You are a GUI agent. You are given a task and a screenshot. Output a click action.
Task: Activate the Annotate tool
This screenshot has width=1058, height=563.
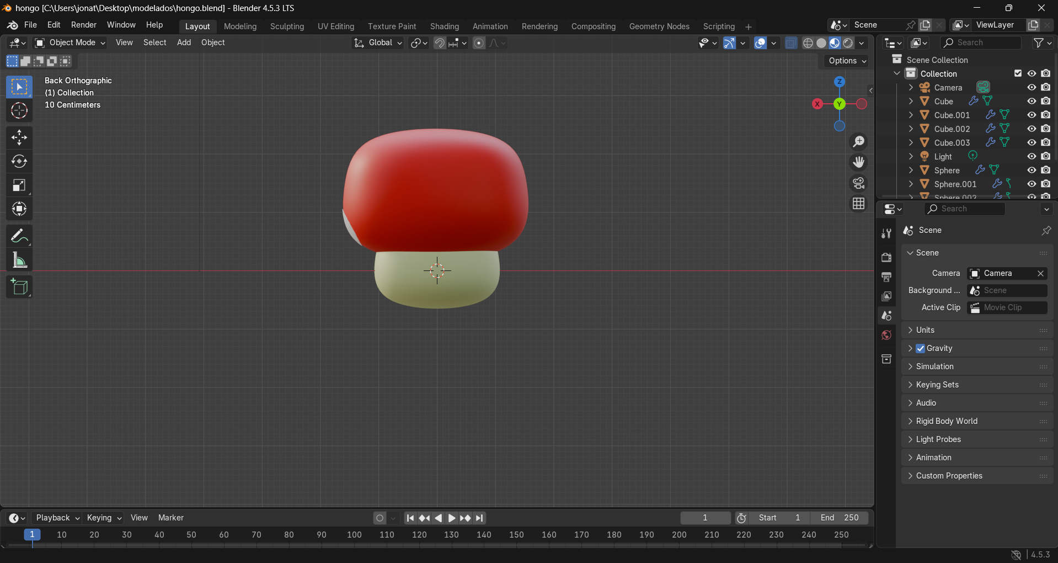(19, 236)
